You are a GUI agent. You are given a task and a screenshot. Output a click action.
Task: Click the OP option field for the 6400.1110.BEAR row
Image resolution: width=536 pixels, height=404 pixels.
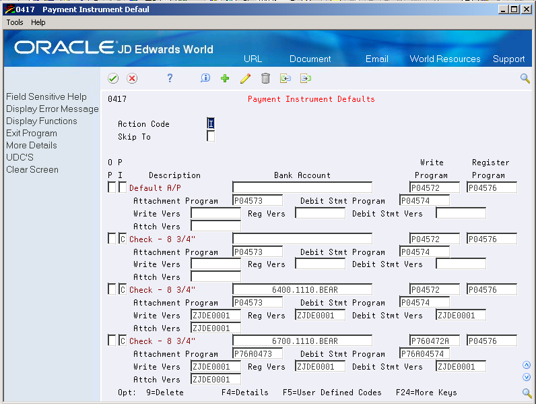111,289
